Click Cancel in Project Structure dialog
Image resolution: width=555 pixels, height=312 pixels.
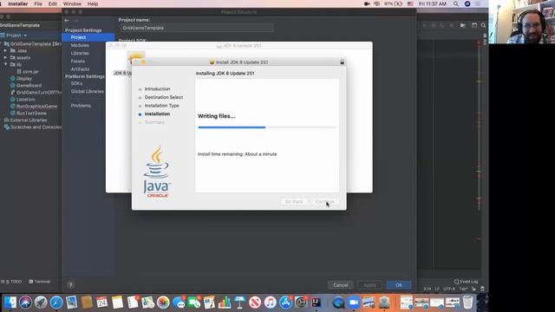point(341,285)
